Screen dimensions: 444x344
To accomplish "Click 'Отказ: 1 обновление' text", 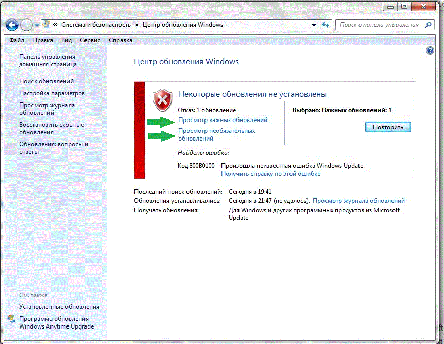I will [x=207, y=110].
